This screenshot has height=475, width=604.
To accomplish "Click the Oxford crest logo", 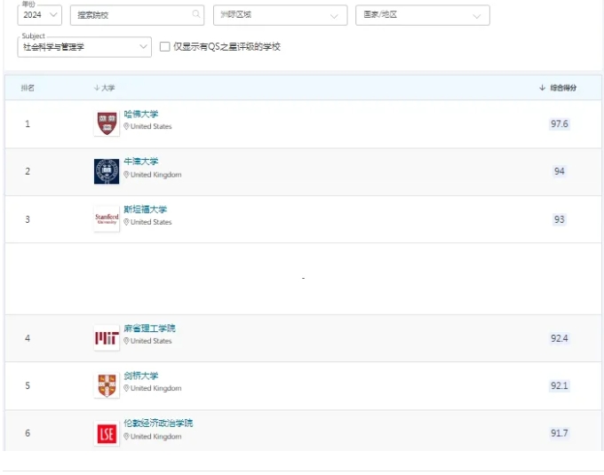I will coord(107,171).
